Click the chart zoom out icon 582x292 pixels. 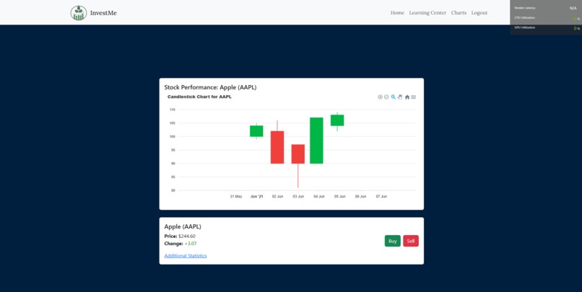click(386, 97)
